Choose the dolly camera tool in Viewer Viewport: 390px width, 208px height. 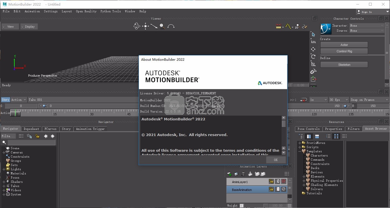coord(154,26)
